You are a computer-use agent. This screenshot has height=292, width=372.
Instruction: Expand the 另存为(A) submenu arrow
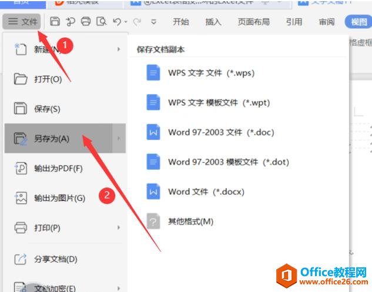click(119, 138)
